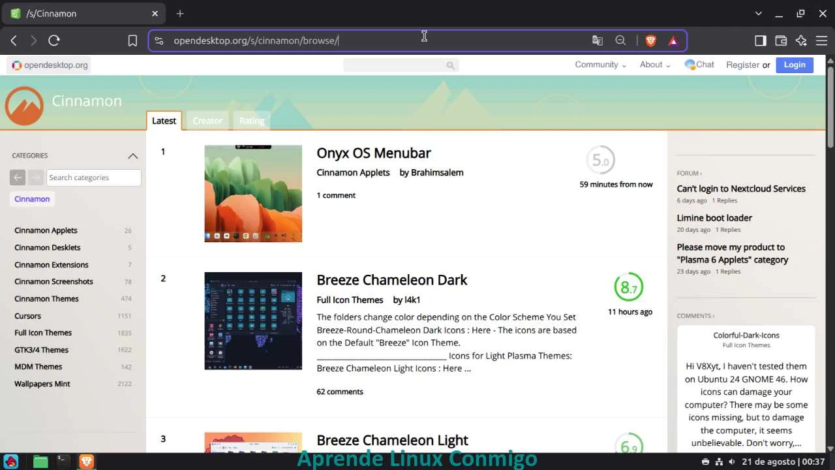Open Can't login to Nextcloud Services post
The width and height of the screenshot is (835, 470).
click(x=741, y=189)
